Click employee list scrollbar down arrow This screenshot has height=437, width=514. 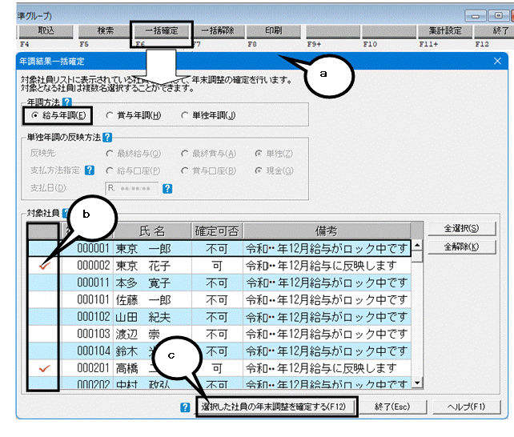(x=417, y=383)
